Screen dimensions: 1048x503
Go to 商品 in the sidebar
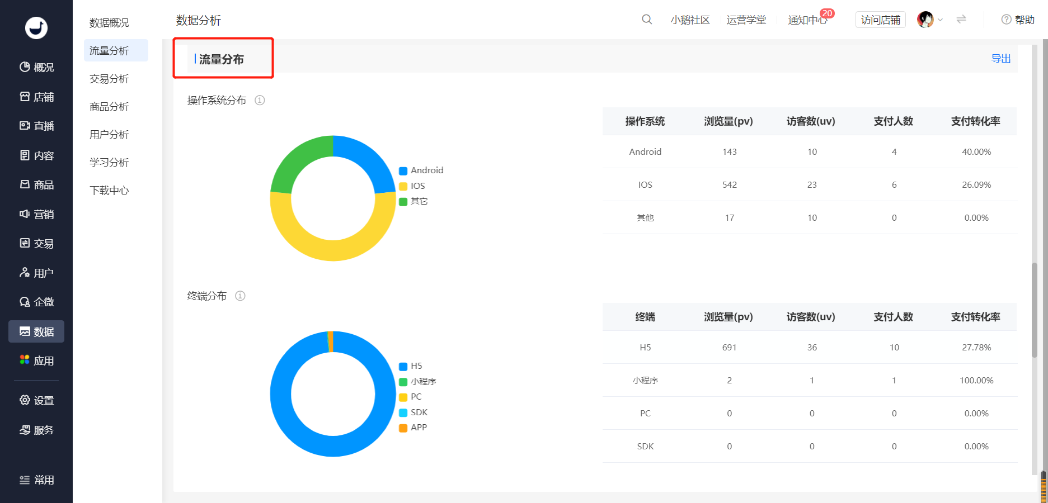point(36,184)
